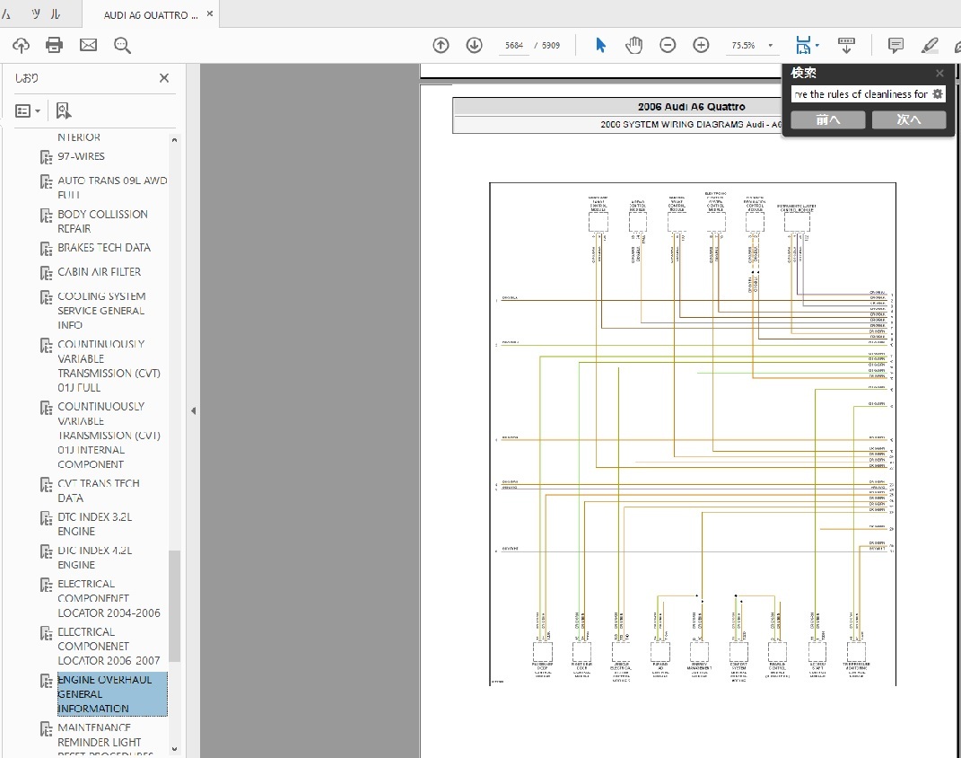
Task: Open CVT 01J FULL bookmark
Action: 109,366
